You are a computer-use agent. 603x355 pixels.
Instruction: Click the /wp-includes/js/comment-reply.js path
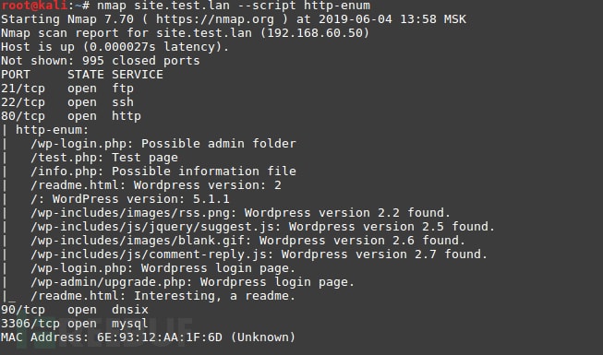pos(152,254)
